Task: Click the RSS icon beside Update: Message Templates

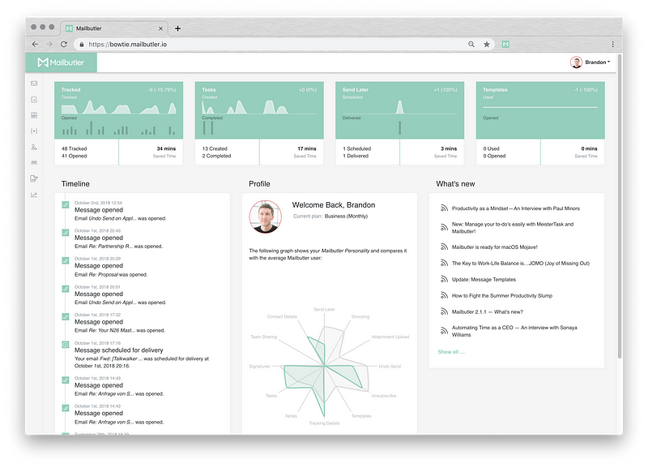Action: coord(444,279)
